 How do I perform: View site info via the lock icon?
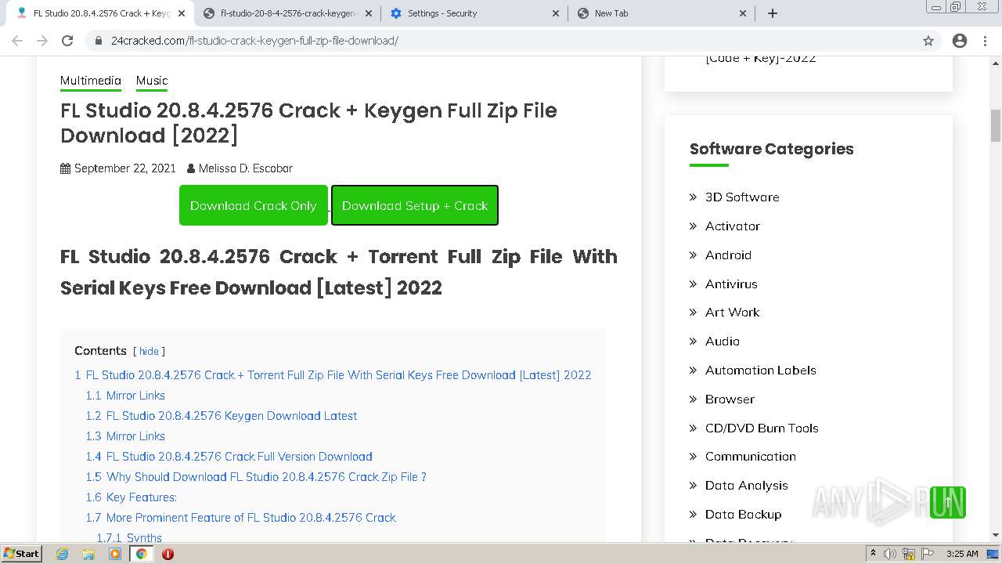[99, 41]
